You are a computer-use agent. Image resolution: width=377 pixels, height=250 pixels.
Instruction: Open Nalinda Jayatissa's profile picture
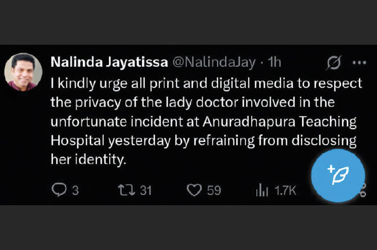coord(23,72)
